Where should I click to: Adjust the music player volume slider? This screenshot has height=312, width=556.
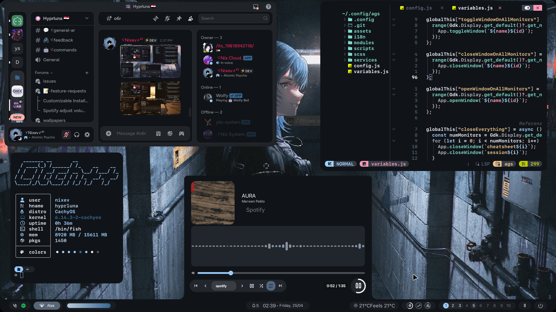[x=231, y=273]
